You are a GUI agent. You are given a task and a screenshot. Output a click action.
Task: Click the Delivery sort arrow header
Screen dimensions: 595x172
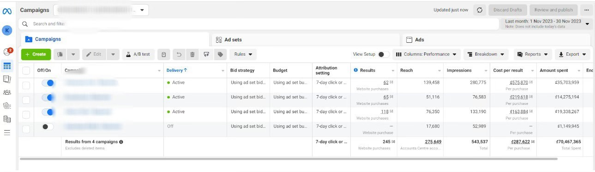pyautogui.click(x=177, y=70)
